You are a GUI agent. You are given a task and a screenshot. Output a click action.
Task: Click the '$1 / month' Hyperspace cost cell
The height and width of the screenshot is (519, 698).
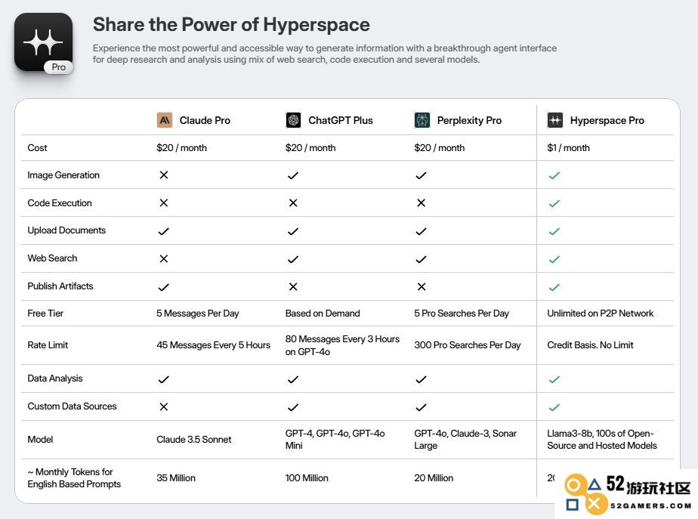(x=569, y=148)
